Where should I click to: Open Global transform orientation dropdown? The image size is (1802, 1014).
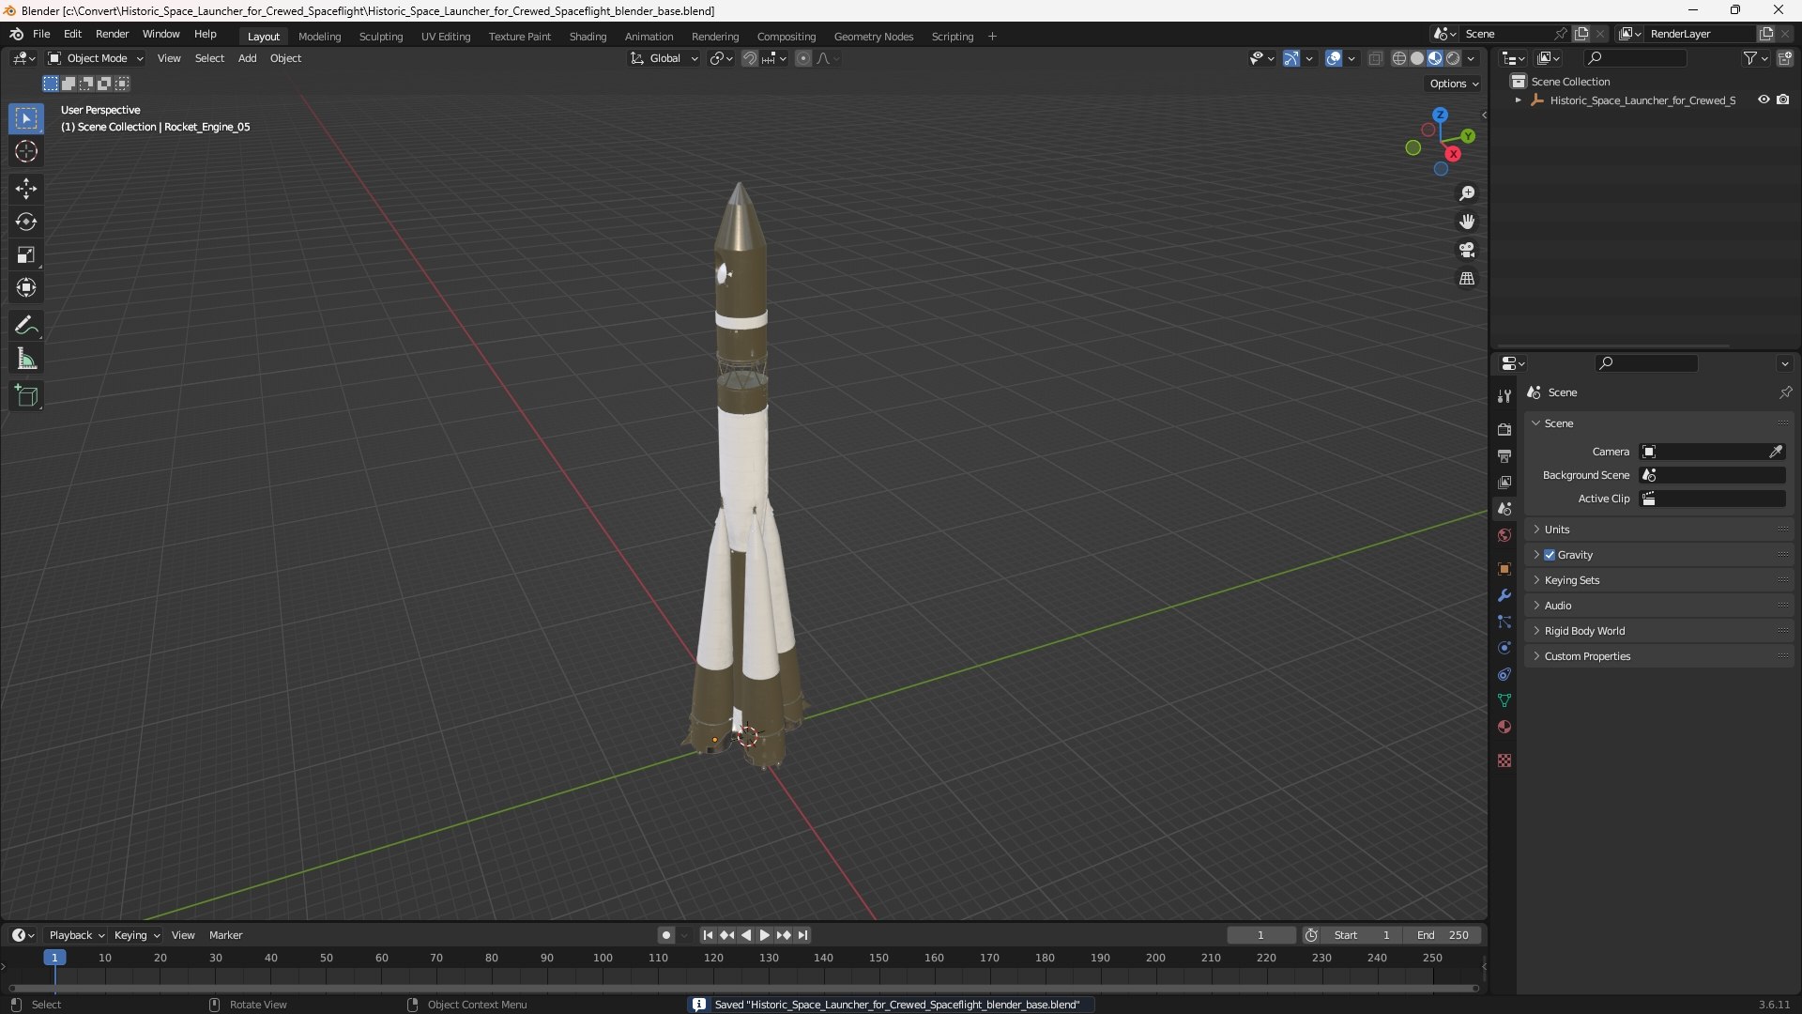(x=664, y=58)
